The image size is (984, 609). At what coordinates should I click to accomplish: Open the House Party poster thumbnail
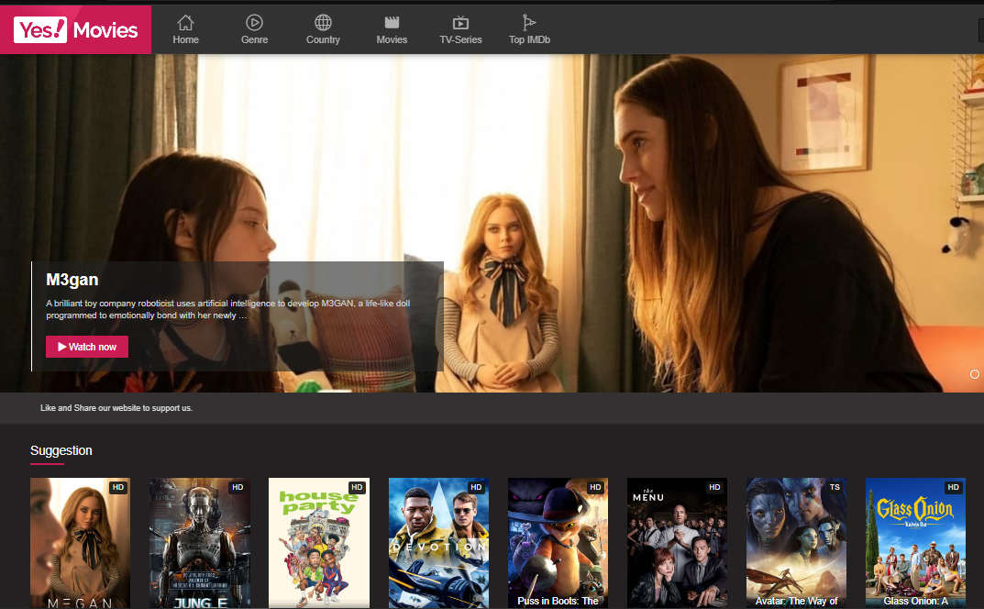coord(319,543)
